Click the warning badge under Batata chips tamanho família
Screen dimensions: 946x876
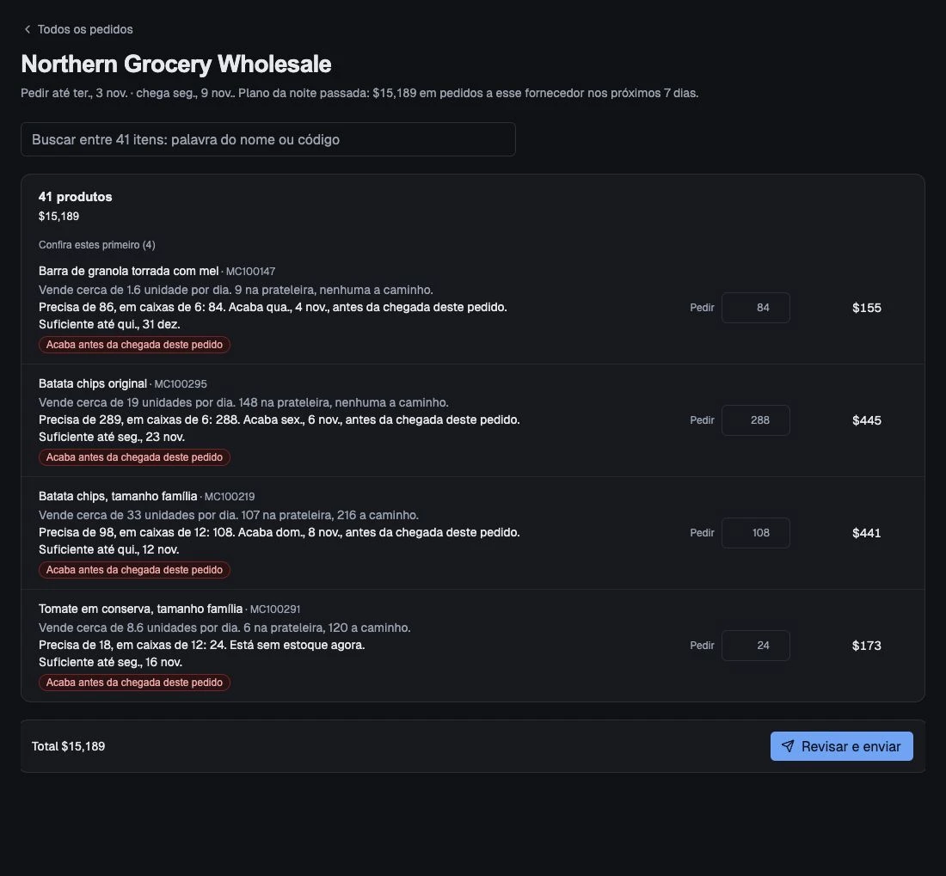coord(134,570)
